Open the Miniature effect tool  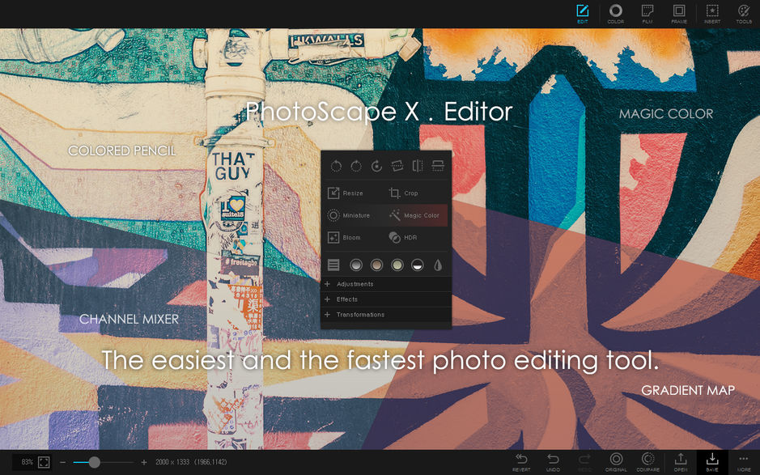click(x=350, y=215)
